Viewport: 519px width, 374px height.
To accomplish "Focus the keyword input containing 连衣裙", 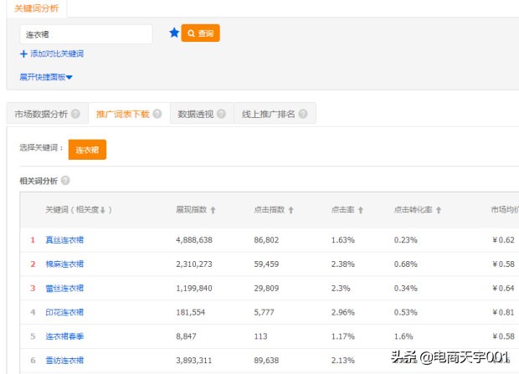I will click(x=86, y=34).
